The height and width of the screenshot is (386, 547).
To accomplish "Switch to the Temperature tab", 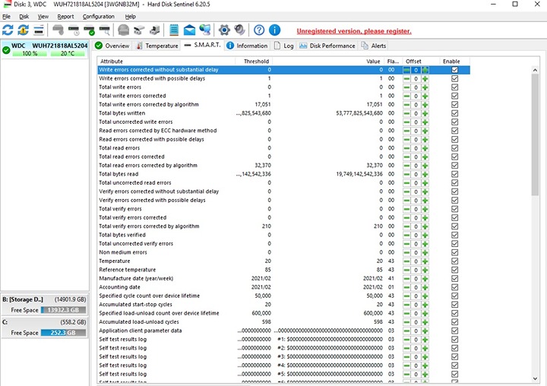I will tap(157, 46).
